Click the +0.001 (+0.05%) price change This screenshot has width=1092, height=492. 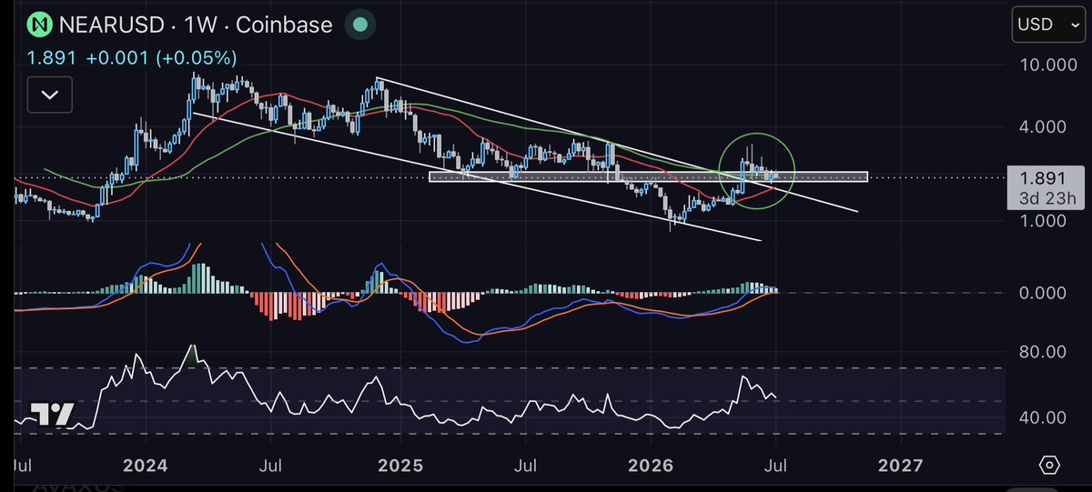click(x=162, y=58)
